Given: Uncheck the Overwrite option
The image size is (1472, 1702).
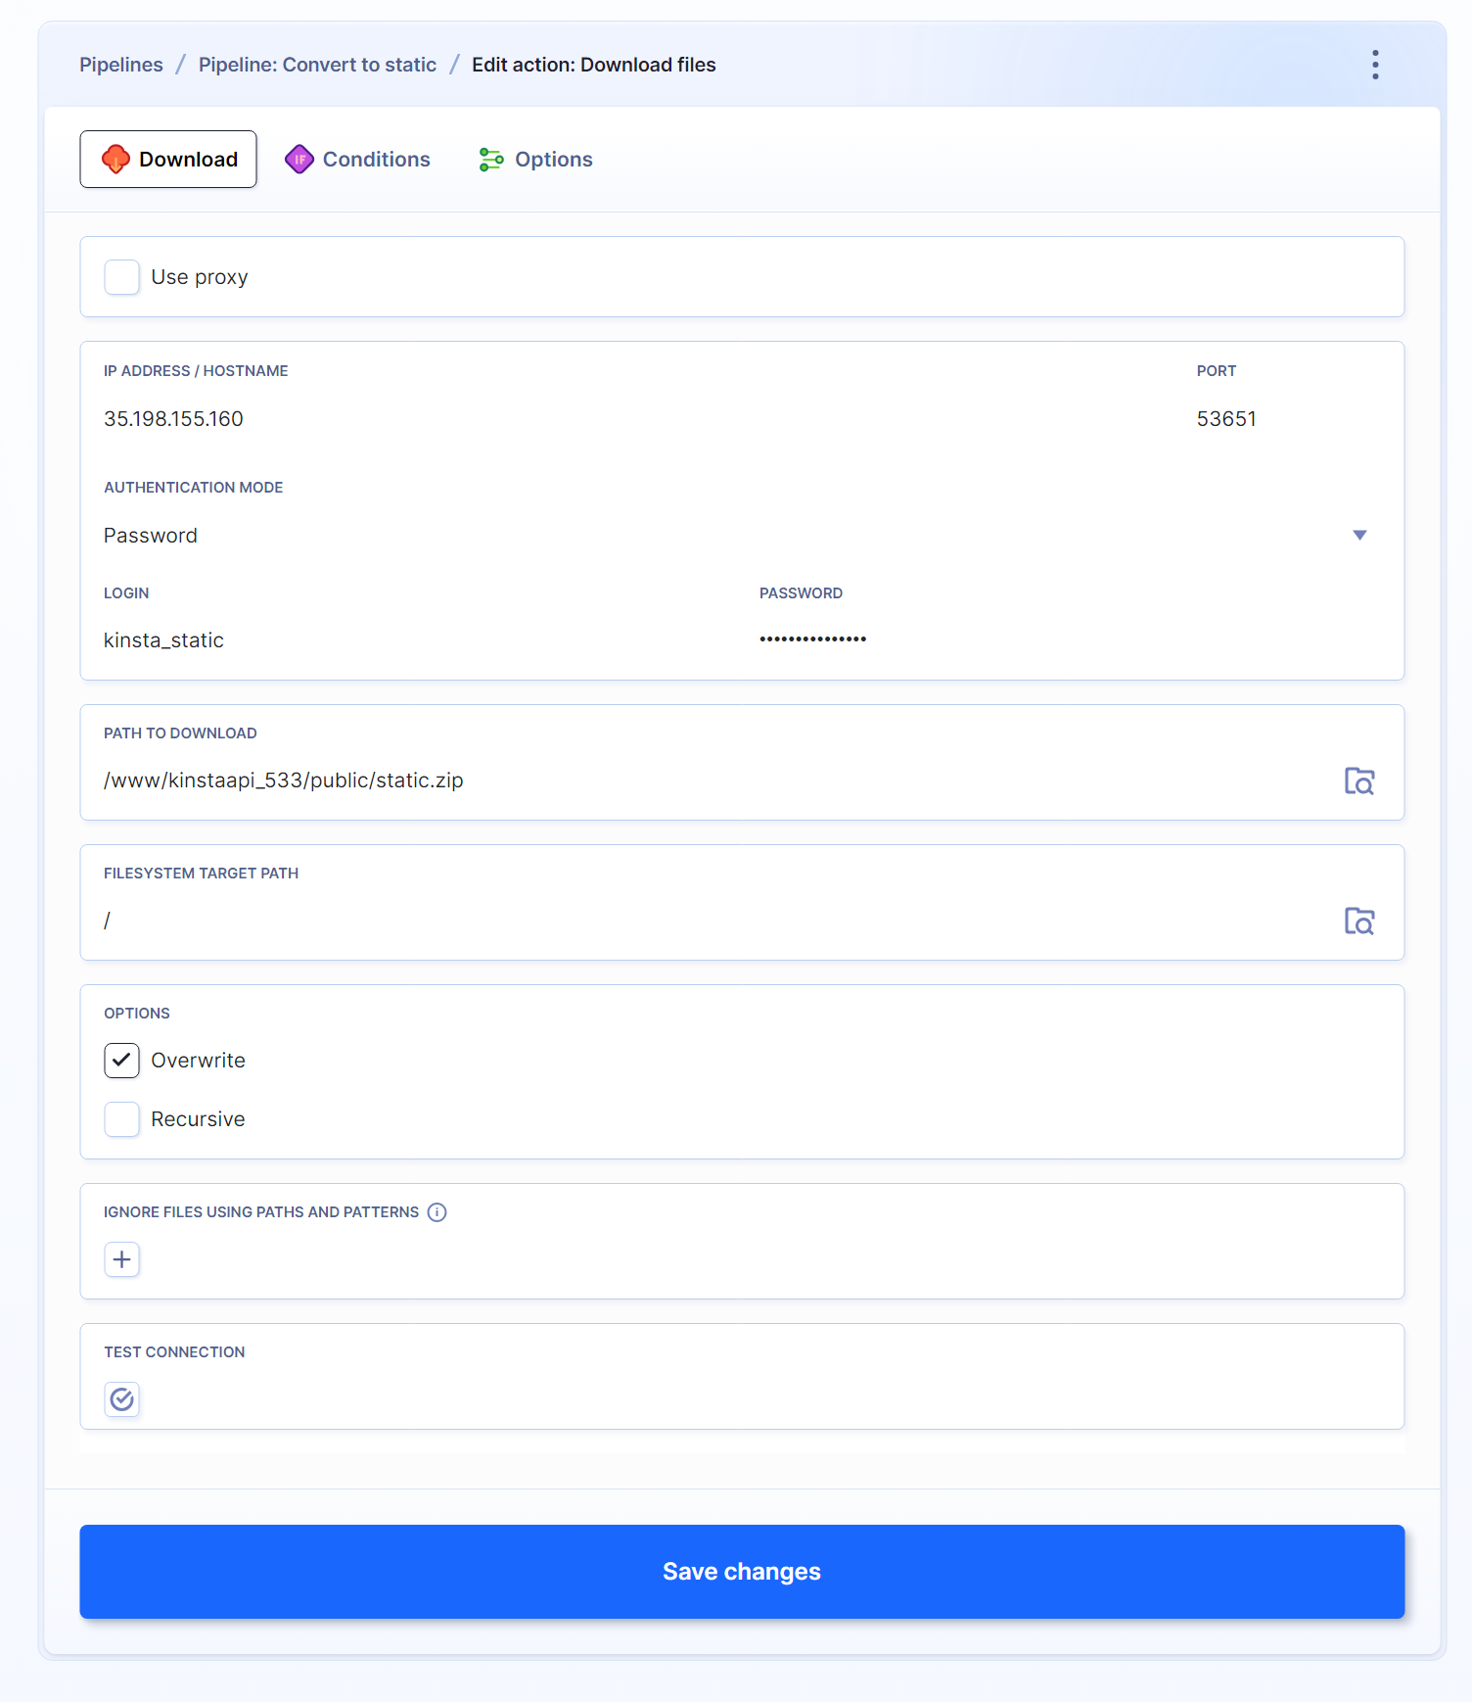Looking at the screenshot, I should [122, 1061].
